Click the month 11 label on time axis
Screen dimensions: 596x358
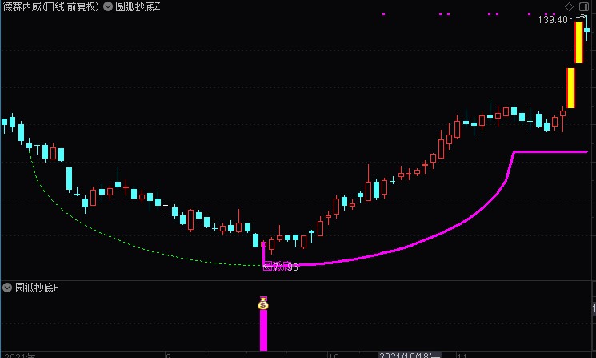(462, 356)
